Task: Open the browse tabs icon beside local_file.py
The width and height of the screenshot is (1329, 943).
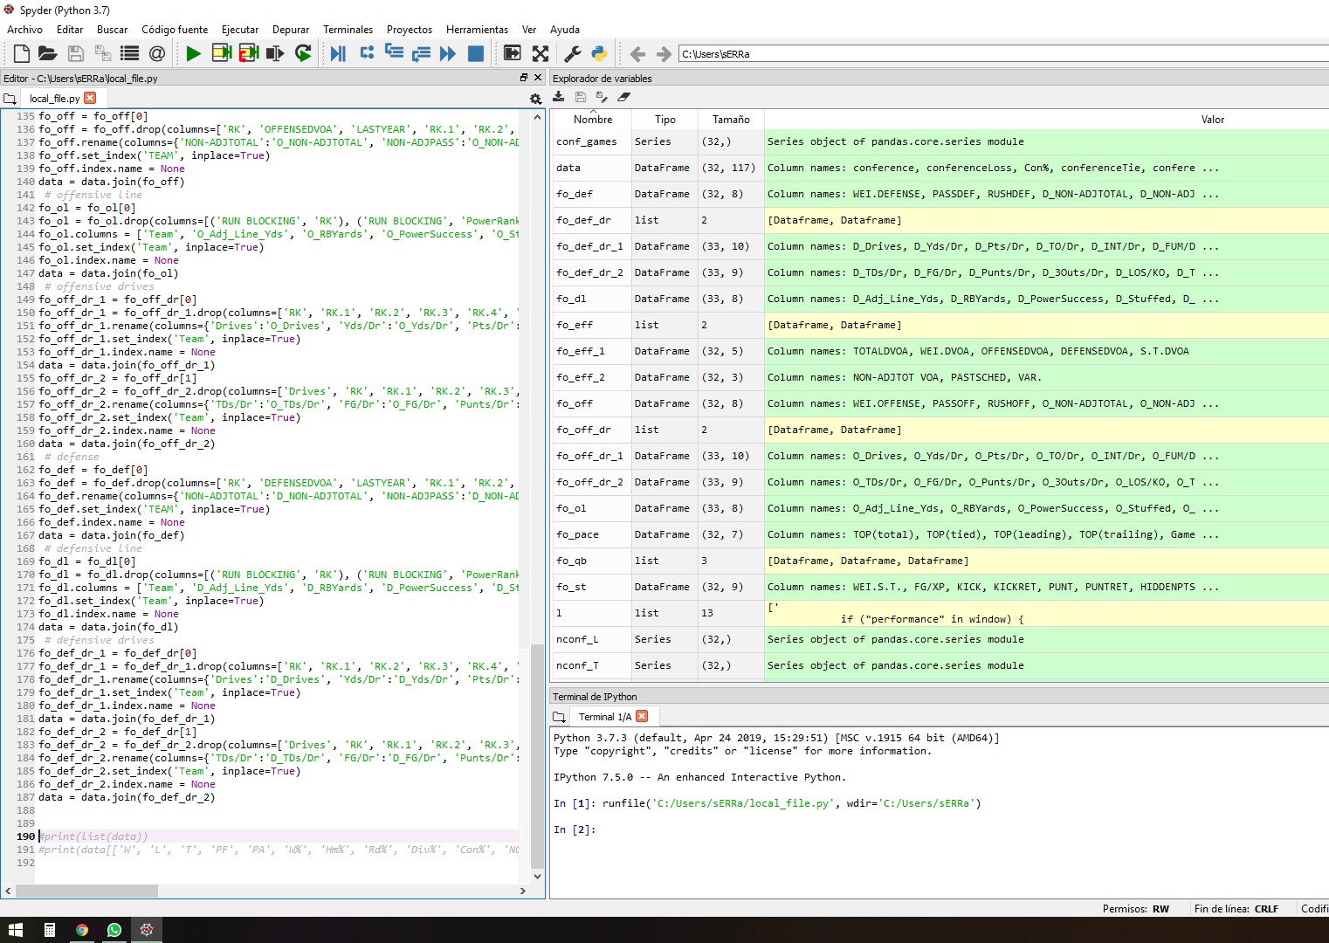Action: click(10, 99)
